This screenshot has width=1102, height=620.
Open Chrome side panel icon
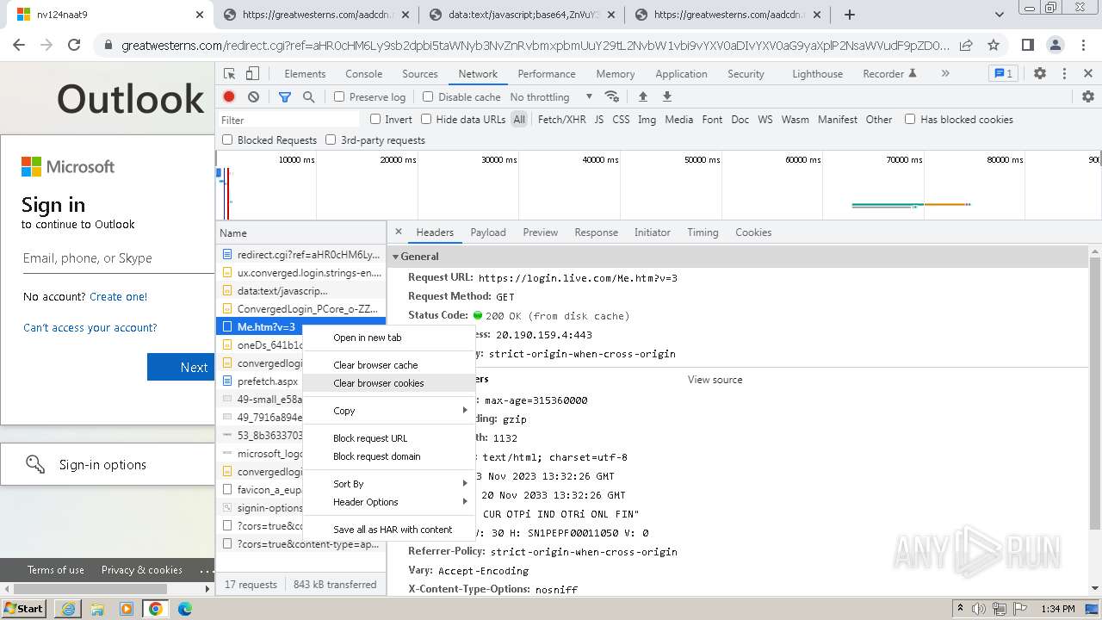(x=1028, y=45)
